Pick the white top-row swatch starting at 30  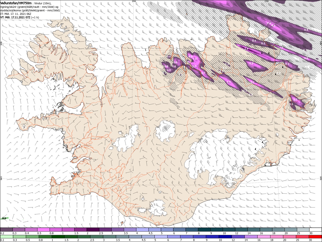(x=315, y=230)
